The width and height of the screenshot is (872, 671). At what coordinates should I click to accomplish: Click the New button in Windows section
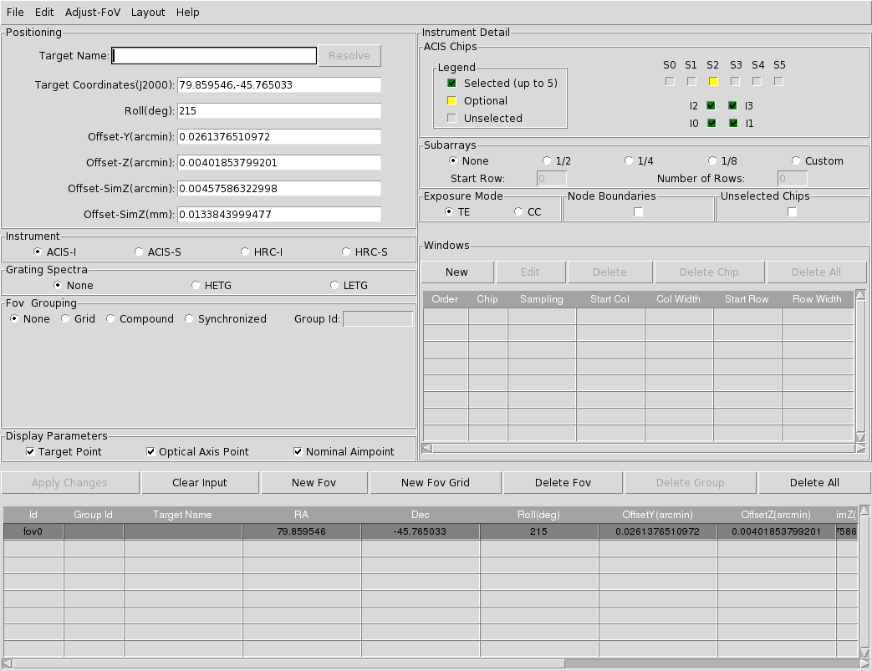[x=456, y=272]
